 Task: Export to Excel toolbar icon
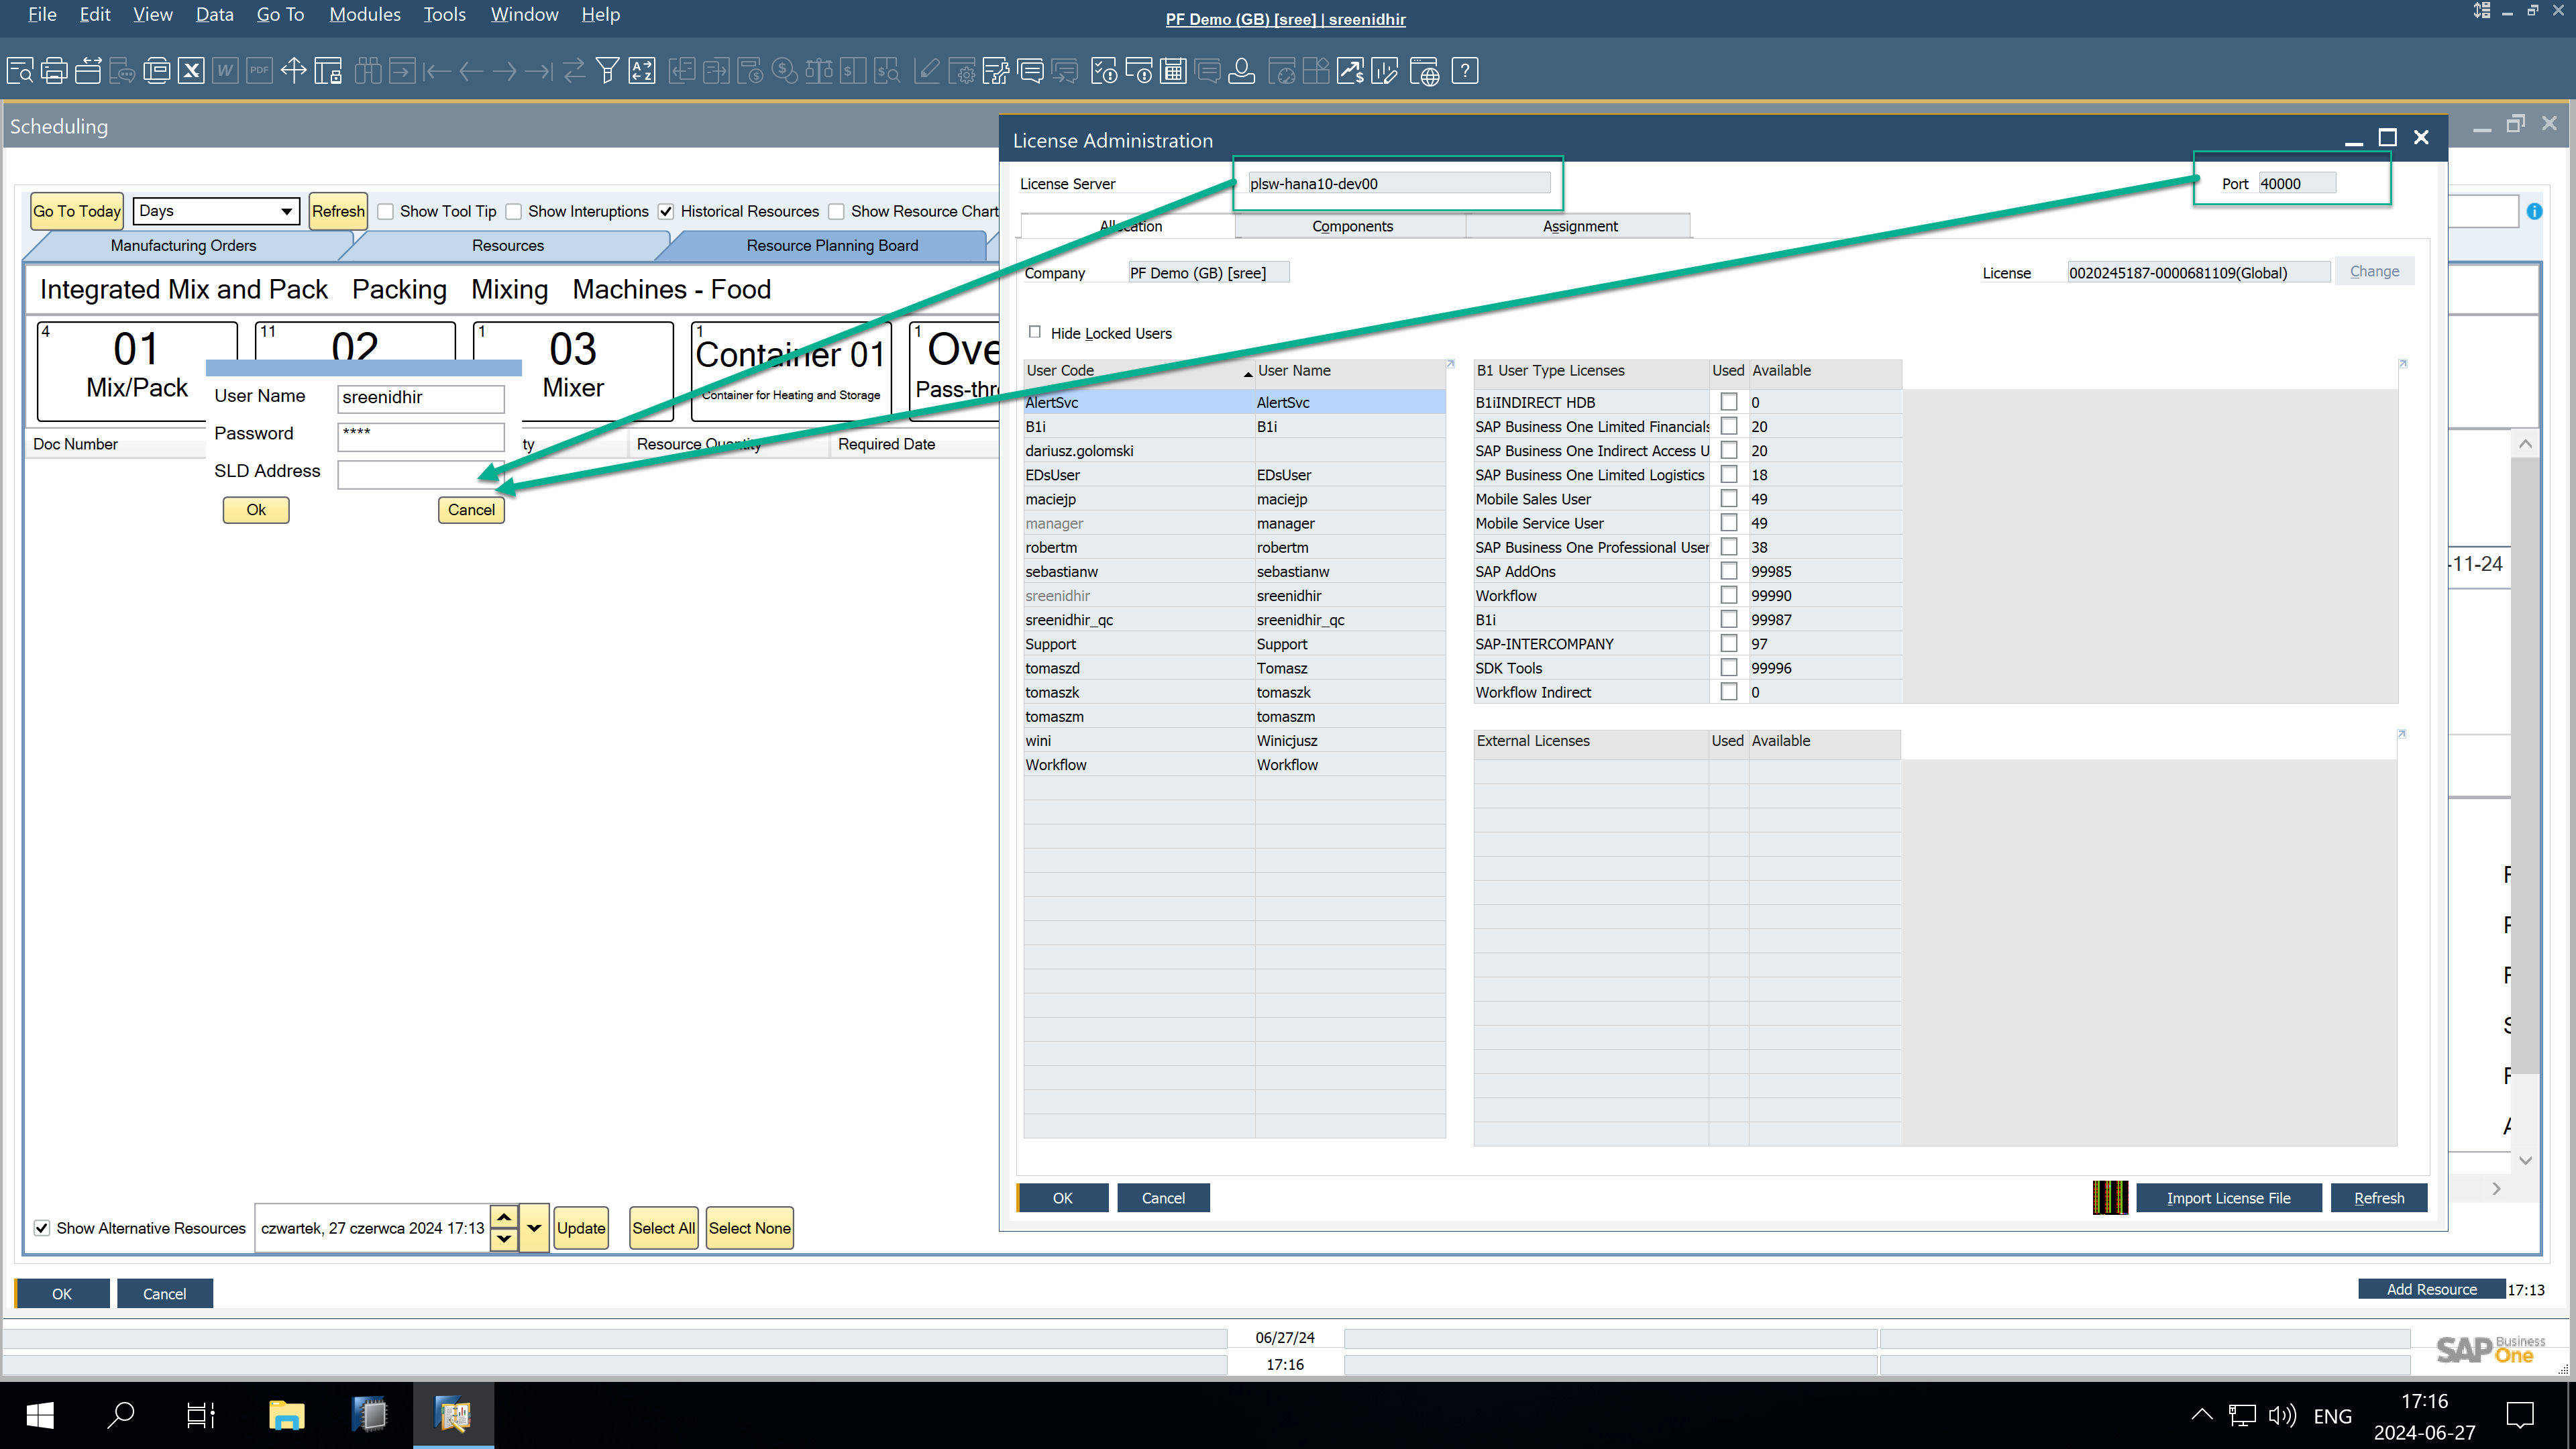click(x=191, y=71)
